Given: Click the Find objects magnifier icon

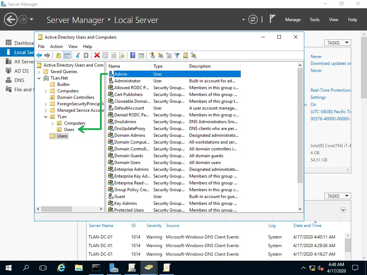Looking at the screenshot, I should pyautogui.click(x=185, y=56).
